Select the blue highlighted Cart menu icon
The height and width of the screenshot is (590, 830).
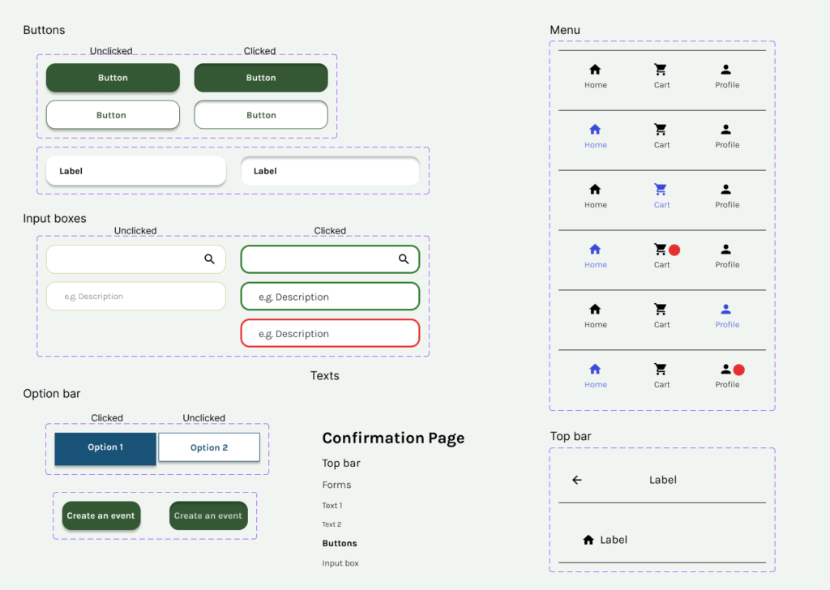pos(661,190)
